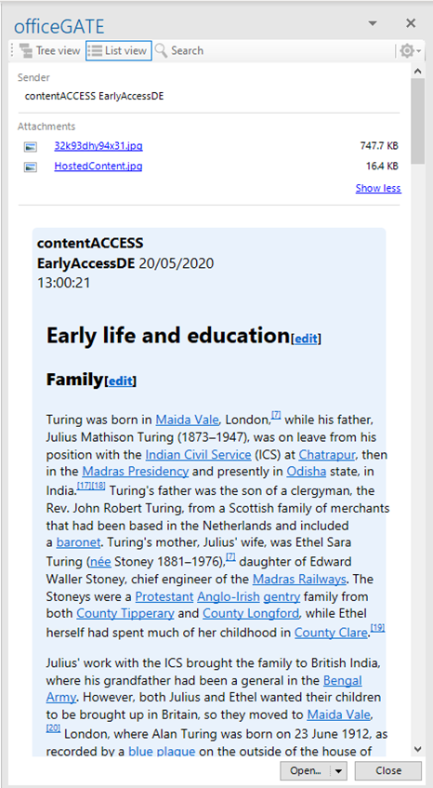Select the List view toggle

[x=118, y=51]
